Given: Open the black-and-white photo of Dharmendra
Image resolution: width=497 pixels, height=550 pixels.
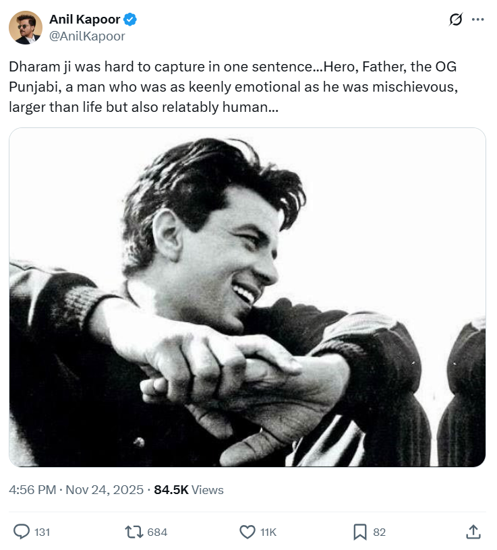Looking at the screenshot, I should [x=248, y=300].
